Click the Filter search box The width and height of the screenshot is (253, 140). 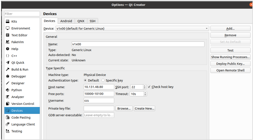pyautogui.click(x=22, y=14)
